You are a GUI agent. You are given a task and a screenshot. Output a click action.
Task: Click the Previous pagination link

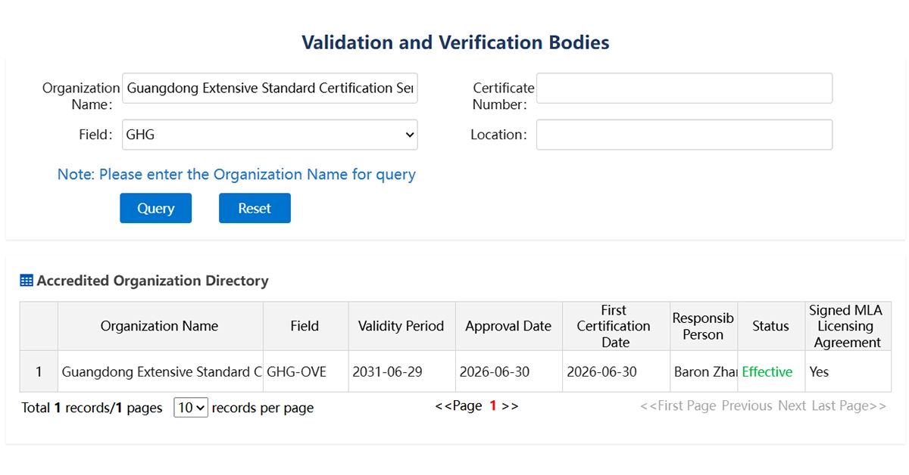[747, 406]
